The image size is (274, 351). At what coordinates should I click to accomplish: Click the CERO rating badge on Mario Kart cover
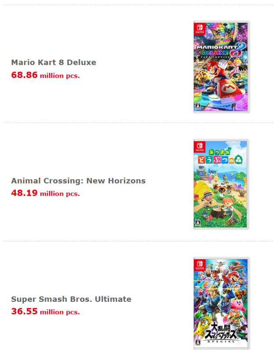click(198, 107)
